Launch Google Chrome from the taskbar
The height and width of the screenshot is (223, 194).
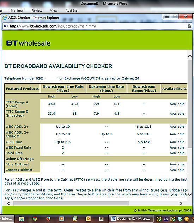(35, 219)
